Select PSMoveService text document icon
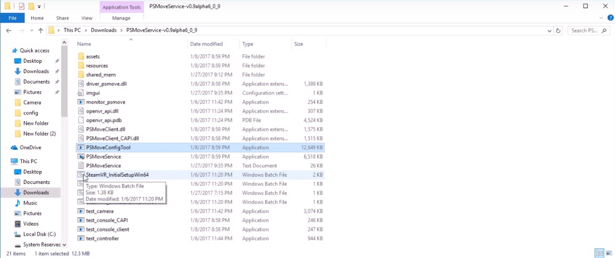 81,165
